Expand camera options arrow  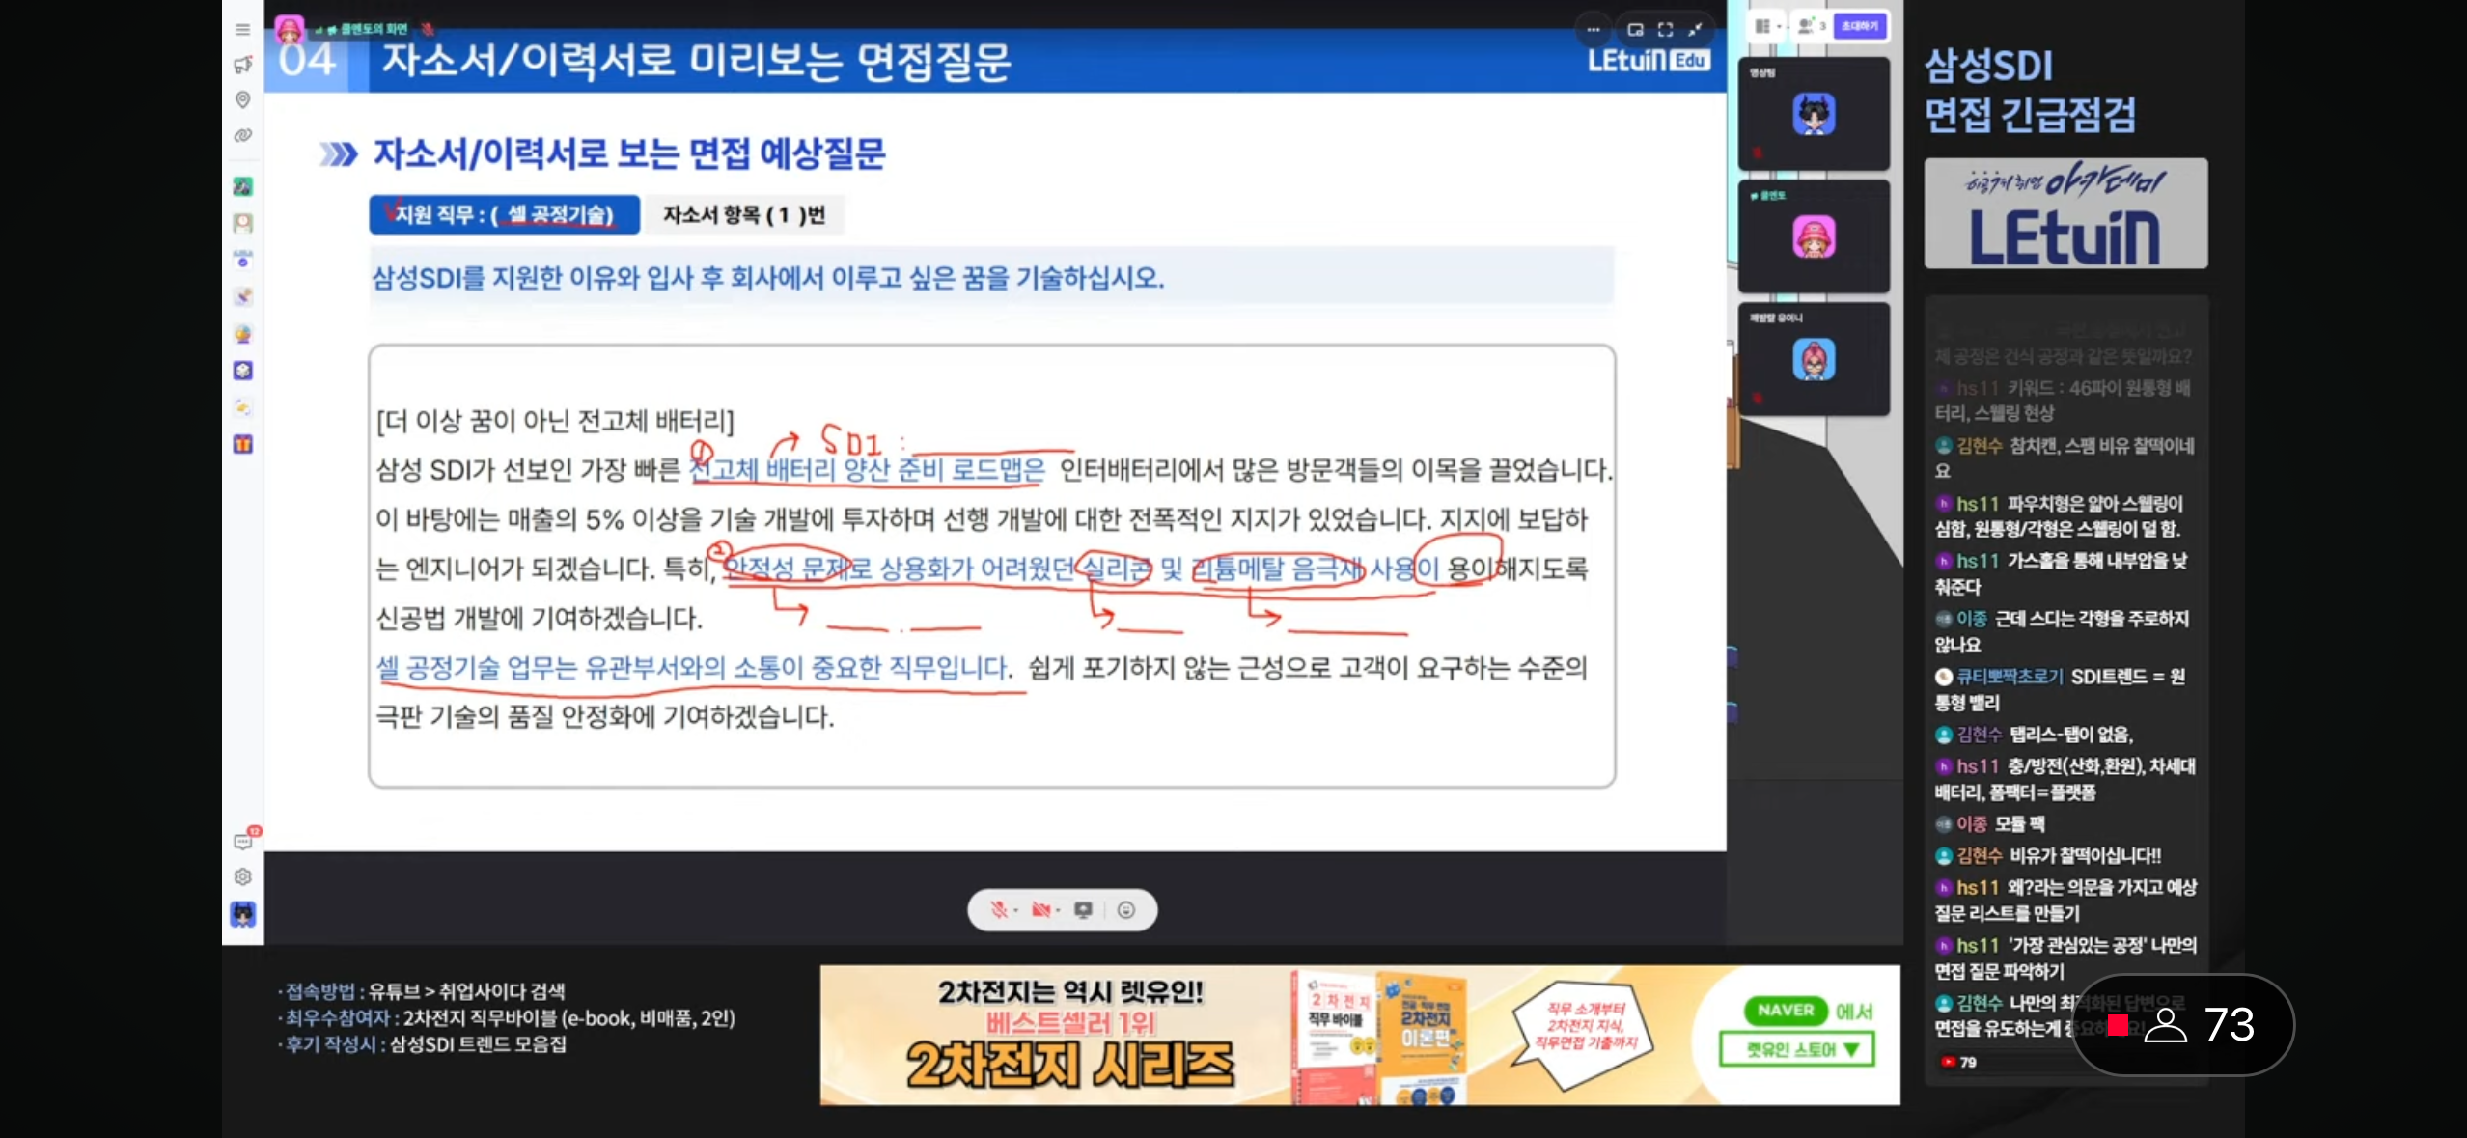coord(1058,911)
